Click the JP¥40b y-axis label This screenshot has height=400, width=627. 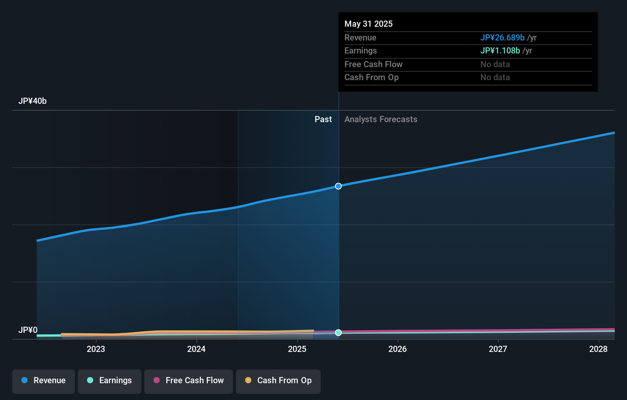click(x=32, y=101)
